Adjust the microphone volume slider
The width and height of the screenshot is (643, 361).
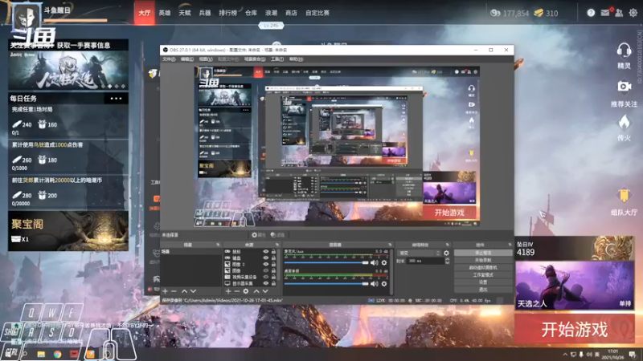point(326,263)
